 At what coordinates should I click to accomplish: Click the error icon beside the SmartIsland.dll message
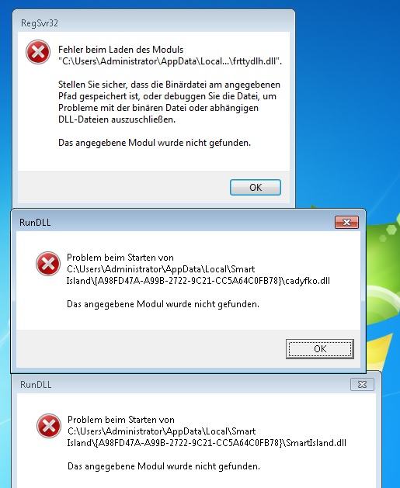tap(49, 426)
